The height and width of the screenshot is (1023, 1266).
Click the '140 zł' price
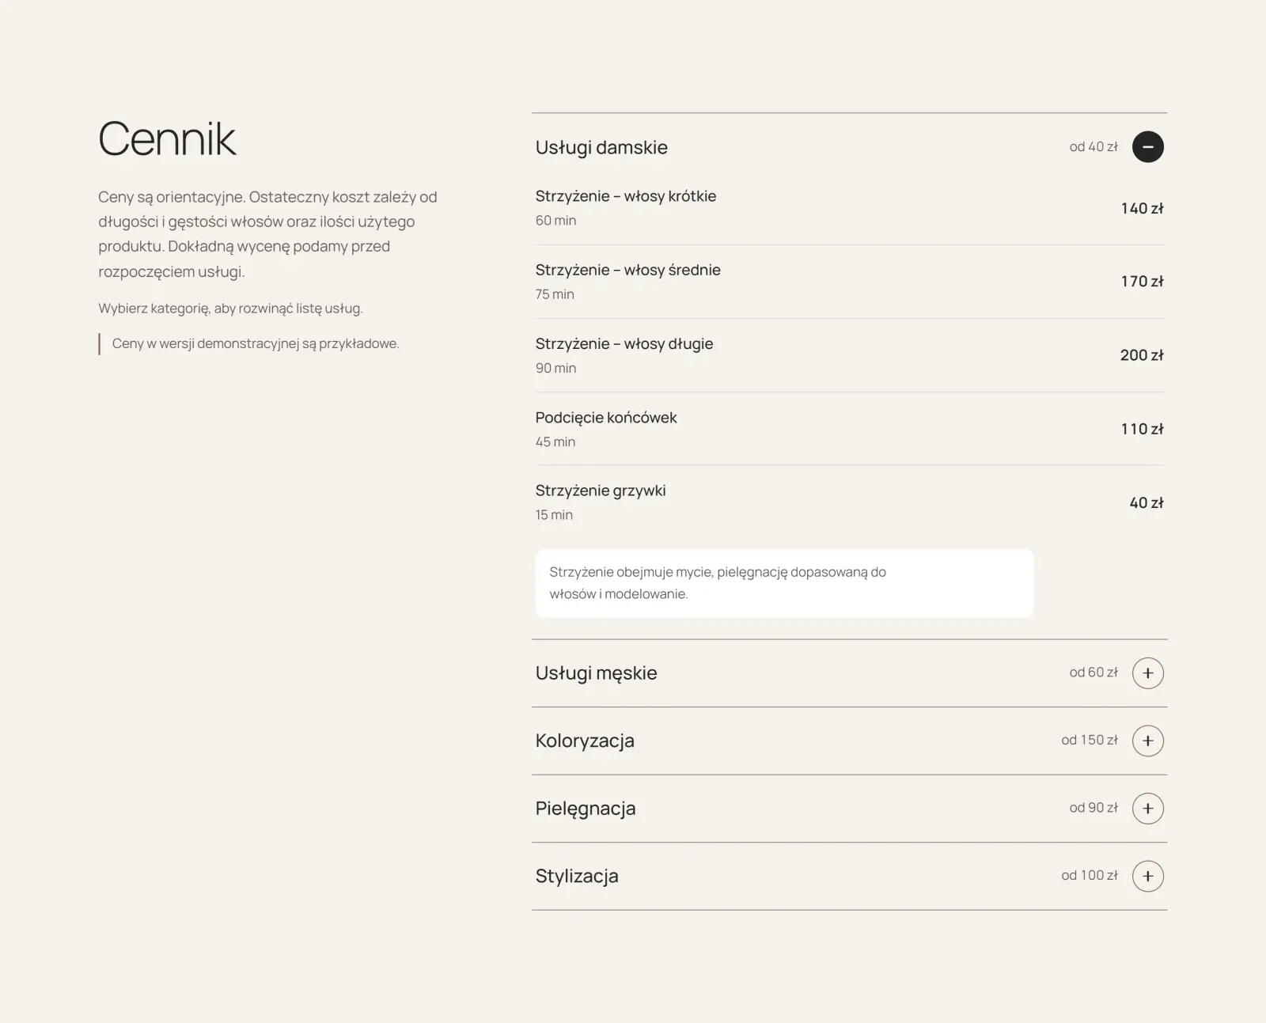pyautogui.click(x=1142, y=208)
